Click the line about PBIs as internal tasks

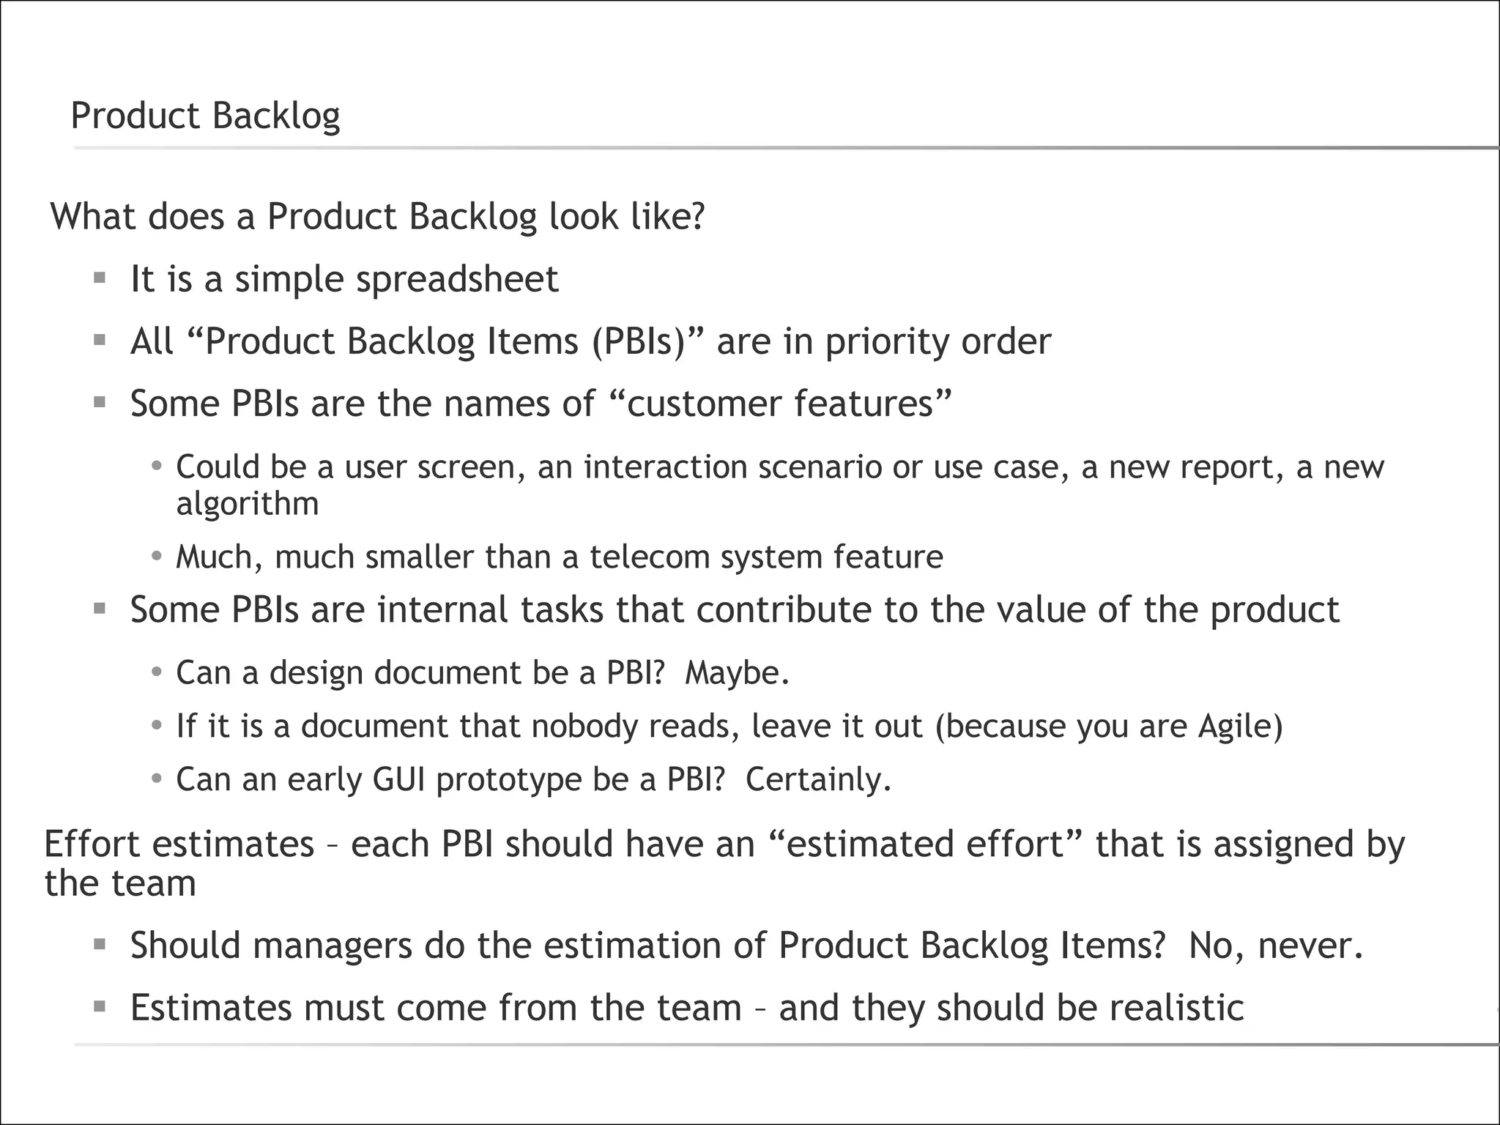pos(735,609)
